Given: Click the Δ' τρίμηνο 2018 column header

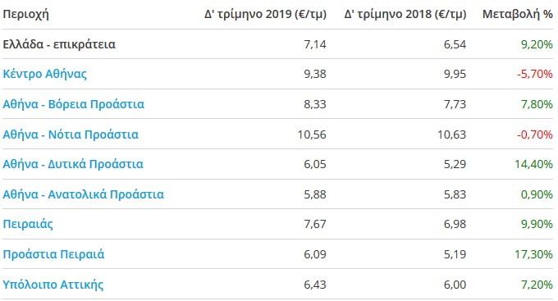Looking at the screenshot, I should (405, 14).
